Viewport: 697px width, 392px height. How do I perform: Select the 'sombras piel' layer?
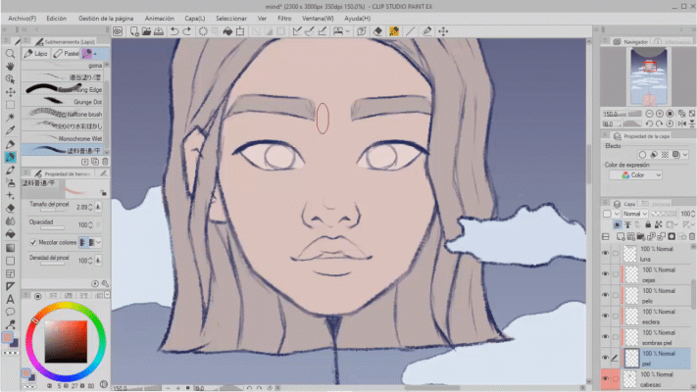[x=657, y=337]
